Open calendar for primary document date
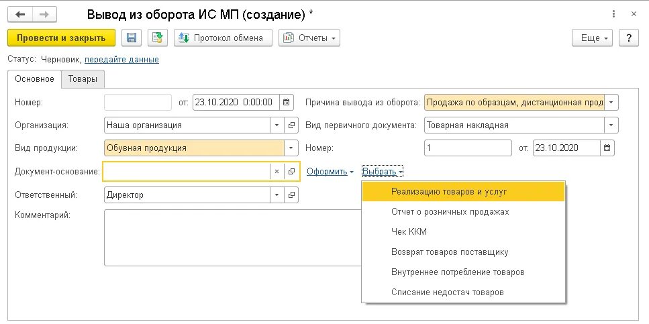The image size is (649, 324). click(x=608, y=148)
